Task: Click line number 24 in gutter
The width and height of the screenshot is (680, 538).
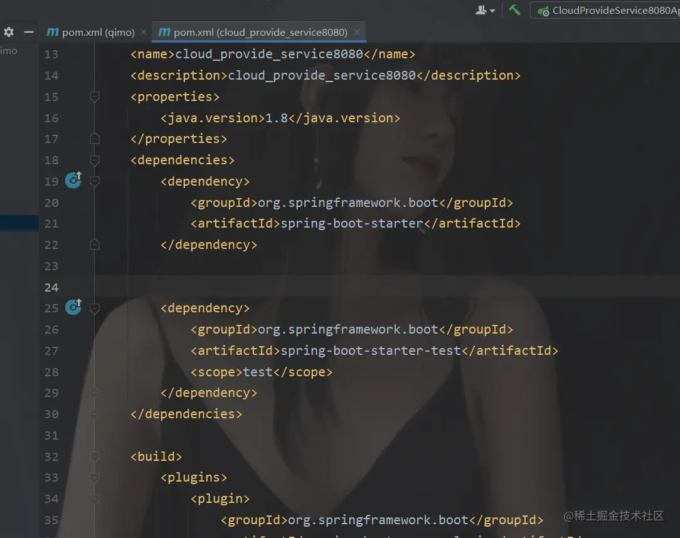Action: coord(51,287)
